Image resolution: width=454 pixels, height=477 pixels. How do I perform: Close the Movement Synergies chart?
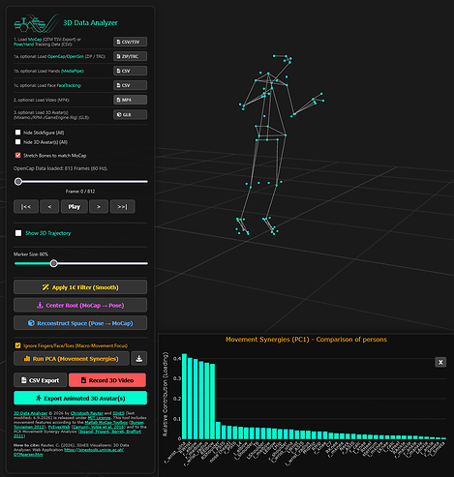tap(440, 362)
